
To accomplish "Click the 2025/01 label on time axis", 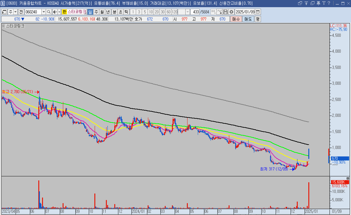I will coord(311,211).
